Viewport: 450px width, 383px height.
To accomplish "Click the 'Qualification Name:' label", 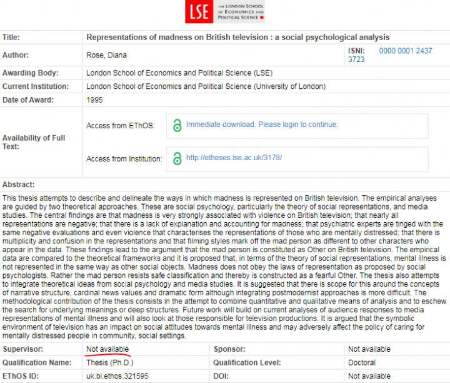I will pos(37,362).
